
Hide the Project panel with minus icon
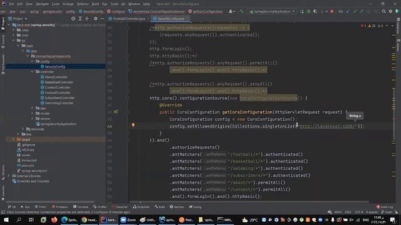point(102,19)
